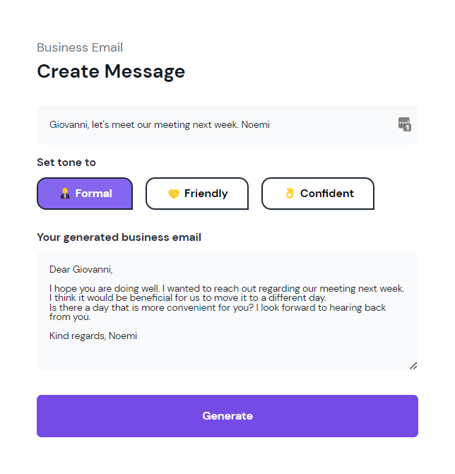
Task: Click the "Create Message" heading
Action: click(x=111, y=71)
